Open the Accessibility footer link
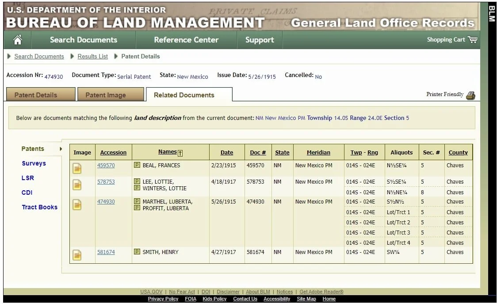This screenshot has width=497, height=304. (277, 299)
